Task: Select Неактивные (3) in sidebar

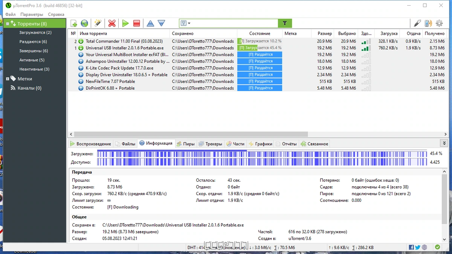Action: point(34,69)
